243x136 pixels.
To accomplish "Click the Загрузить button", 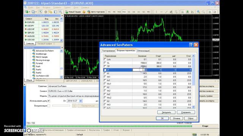I will coord(166,112).
